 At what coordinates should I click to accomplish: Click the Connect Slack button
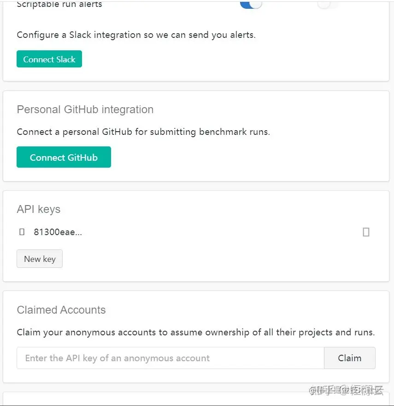(x=49, y=59)
